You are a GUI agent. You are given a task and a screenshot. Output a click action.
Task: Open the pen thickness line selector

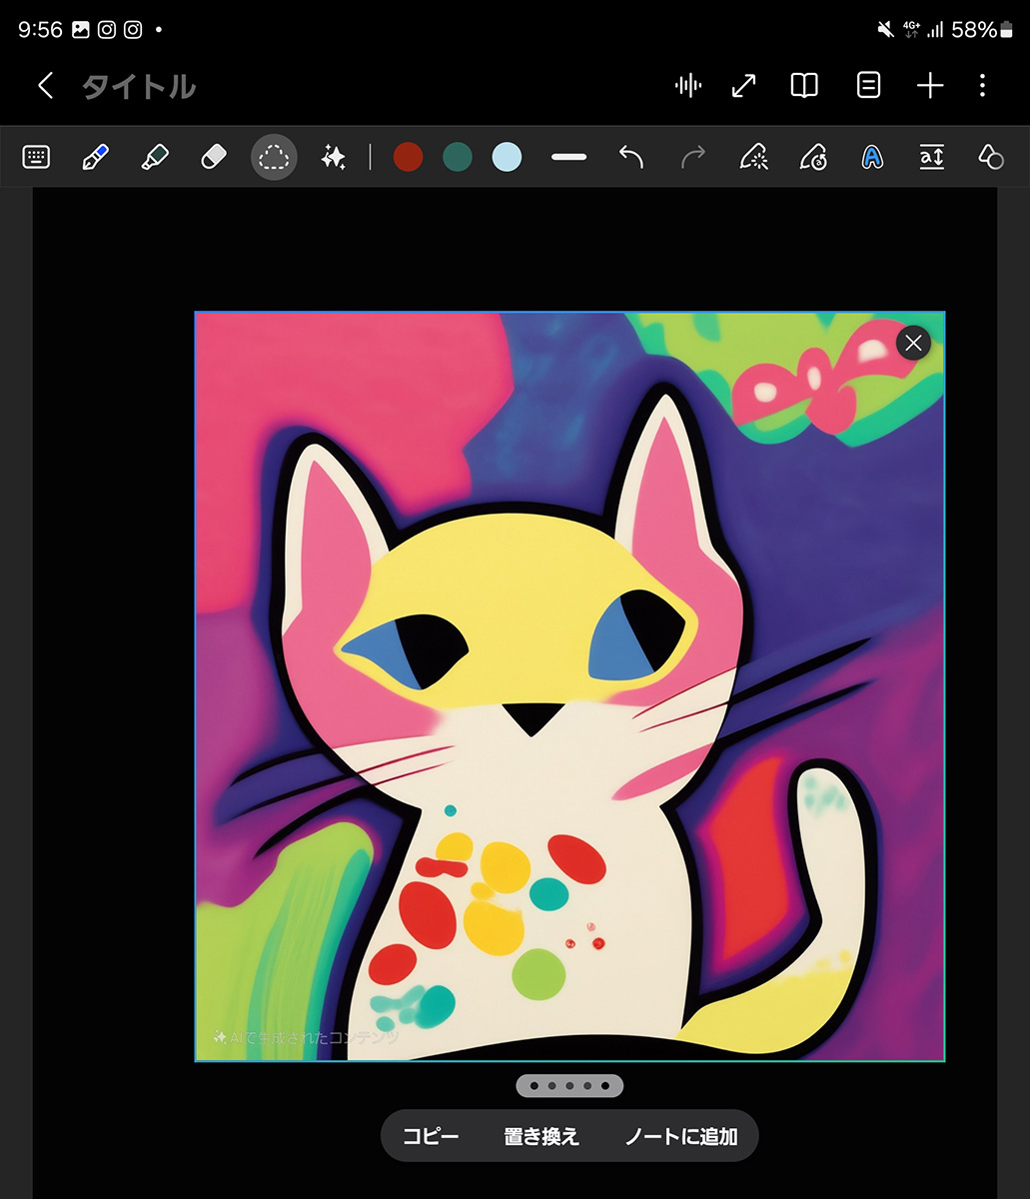pyautogui.click(x=568, y=157)
